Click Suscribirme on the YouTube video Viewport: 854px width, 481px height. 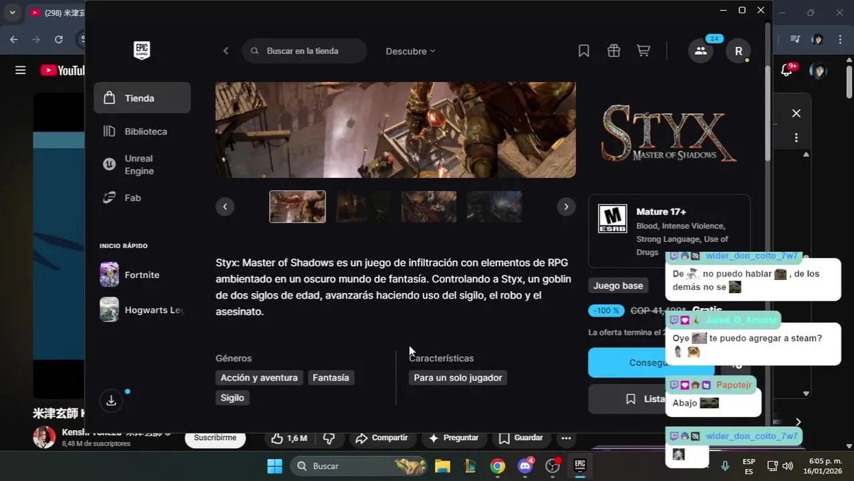pyautogui.click(x=215, y=438)
